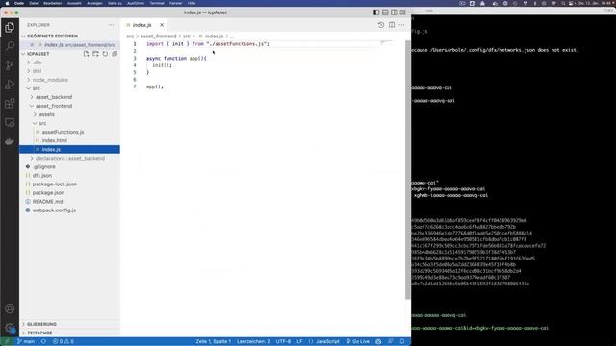Open notifications bell in status bar
The width and height of the screenshot is (616, 346).
pos(402,342)
